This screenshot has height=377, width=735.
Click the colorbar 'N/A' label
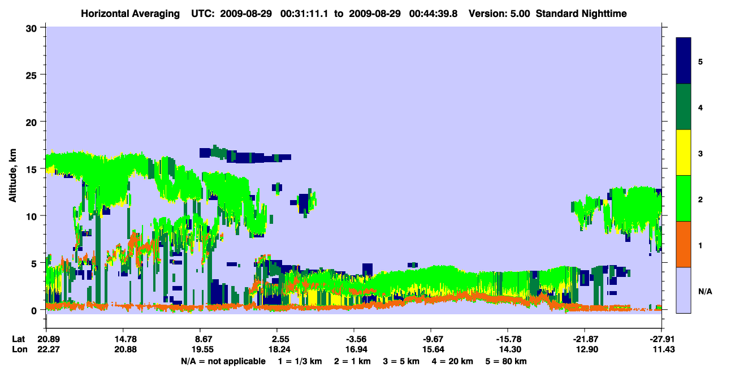[x=704, y=291]
